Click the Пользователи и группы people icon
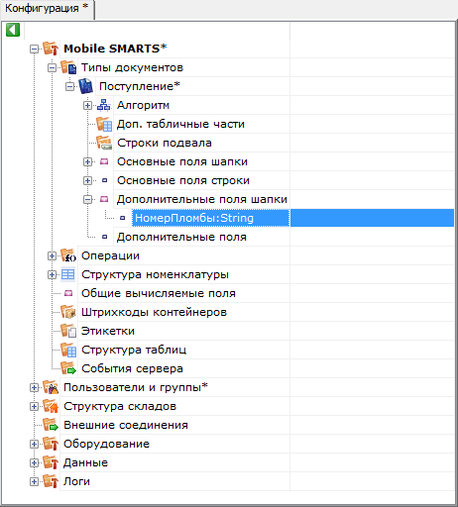The width and height of the screenshot is (458, 507). click(x=51, y=387)
